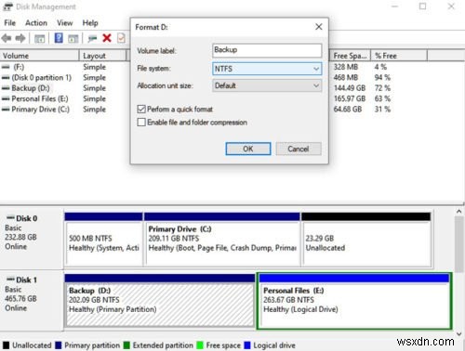
Task: Confirm format with the OK button
Action: coord(248,149)
